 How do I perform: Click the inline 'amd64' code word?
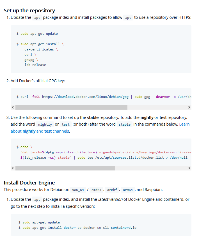[x=96, y=190]
